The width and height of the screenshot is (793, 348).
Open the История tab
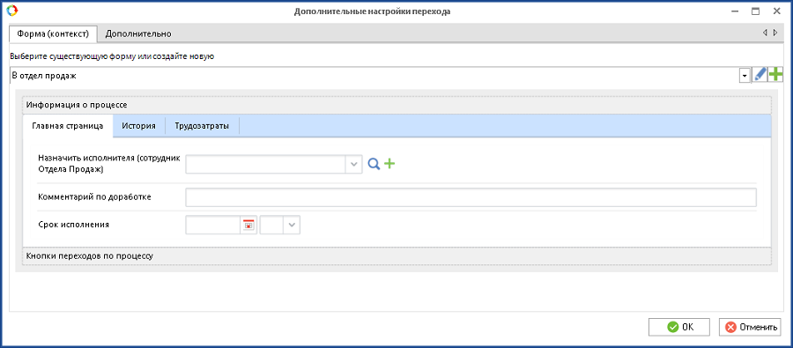pos(138,126)
